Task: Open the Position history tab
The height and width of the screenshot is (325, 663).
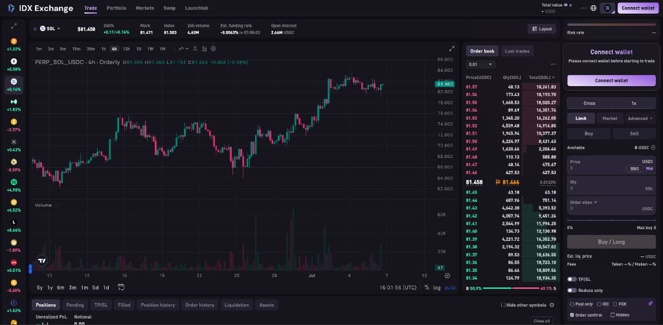Action: click(x=158, y=305)
